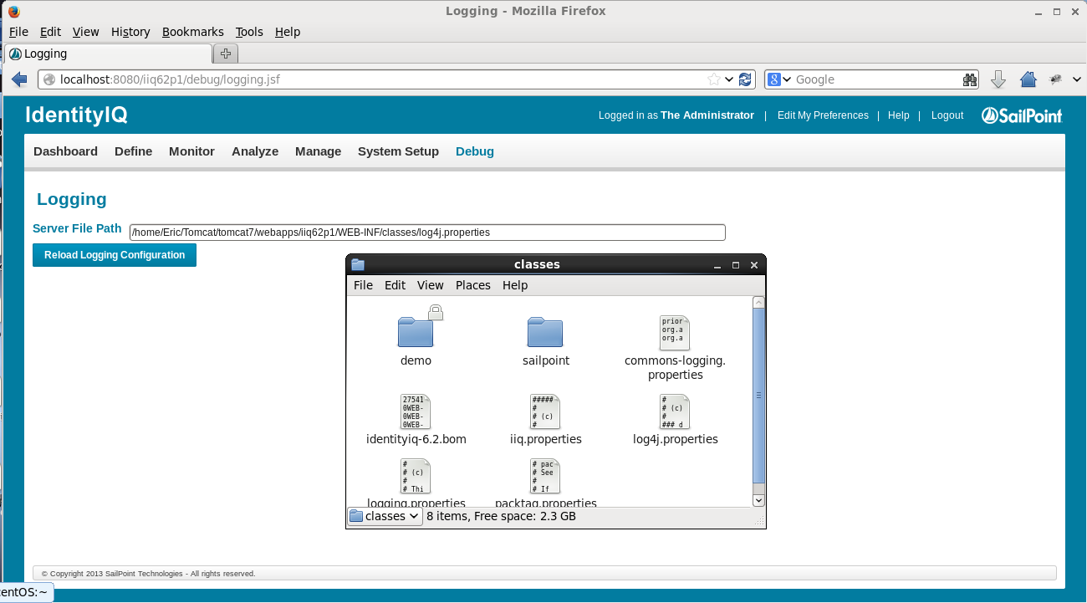The image size is (1087, 603).
Task: Click the downloads arrow icon in toolbar
Action: click(x=998, y=79)
